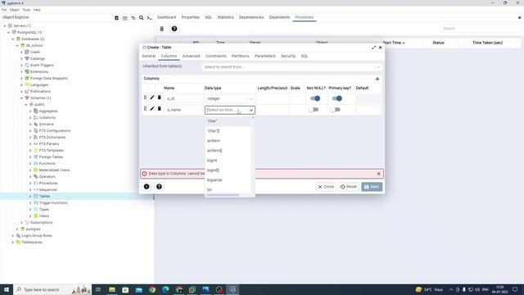The height and width of the screenshot is (295, 524).
Task: Open Windows Start menu
Action: (x=7, y=289)
